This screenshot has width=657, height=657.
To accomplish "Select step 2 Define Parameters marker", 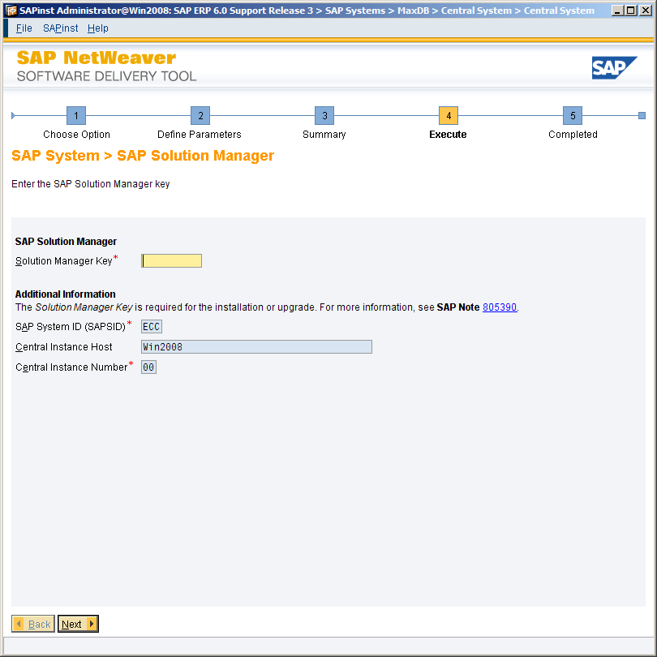I will (200, 116).
